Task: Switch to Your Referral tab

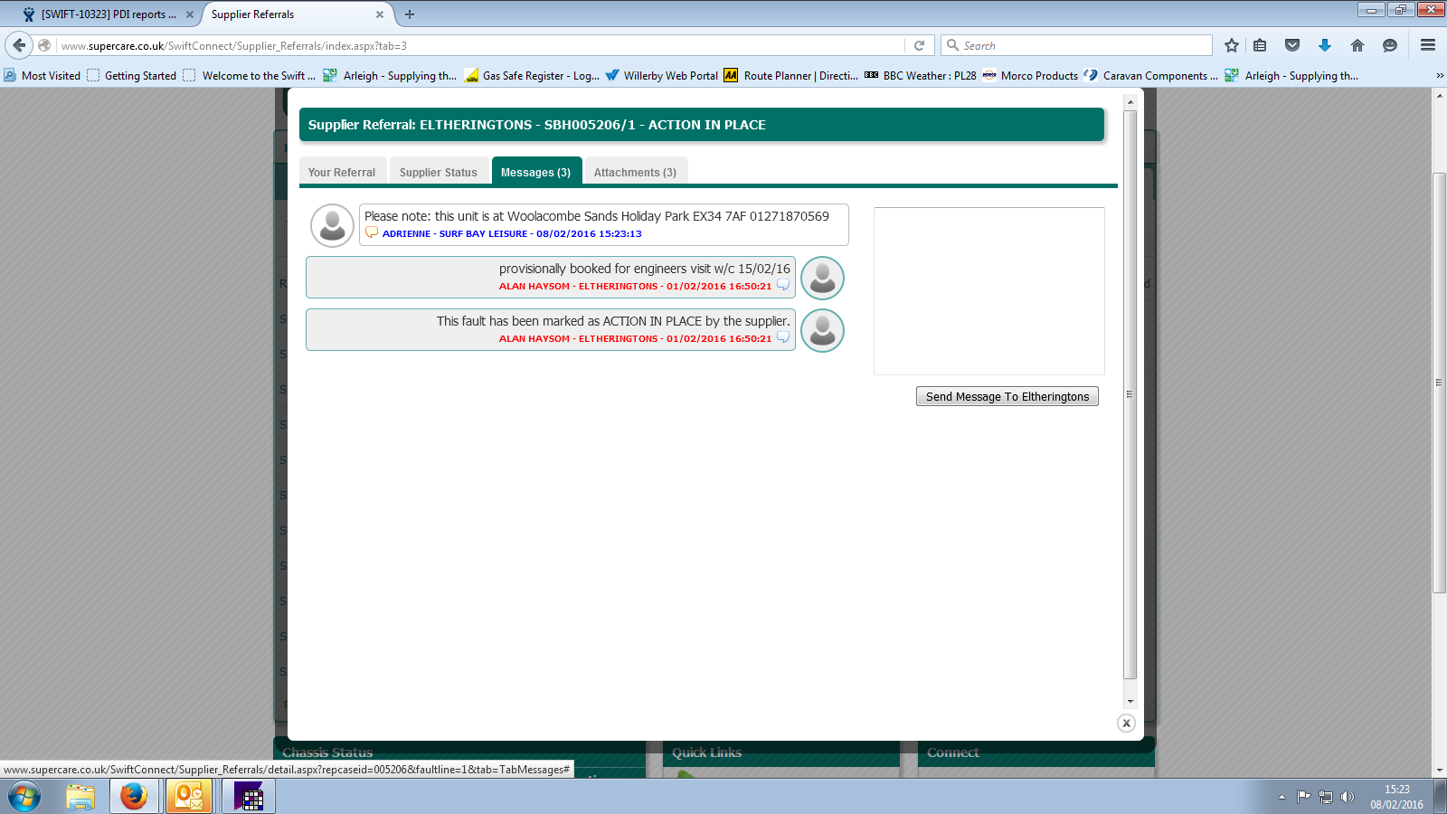Action: (x=342, y=172)
